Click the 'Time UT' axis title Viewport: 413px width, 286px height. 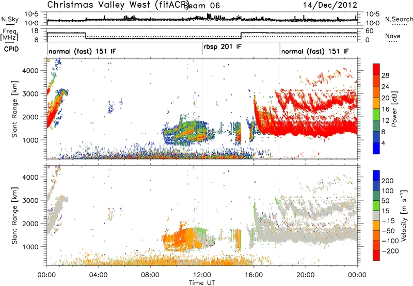(202, 283)
